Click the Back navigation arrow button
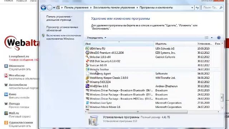Image resolution: width=229 pixels, height=129 pixels. pyautogui.click(x=44, y=8)
